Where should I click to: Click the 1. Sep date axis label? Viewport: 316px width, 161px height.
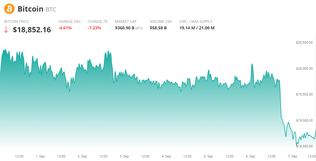pos(40,156)
